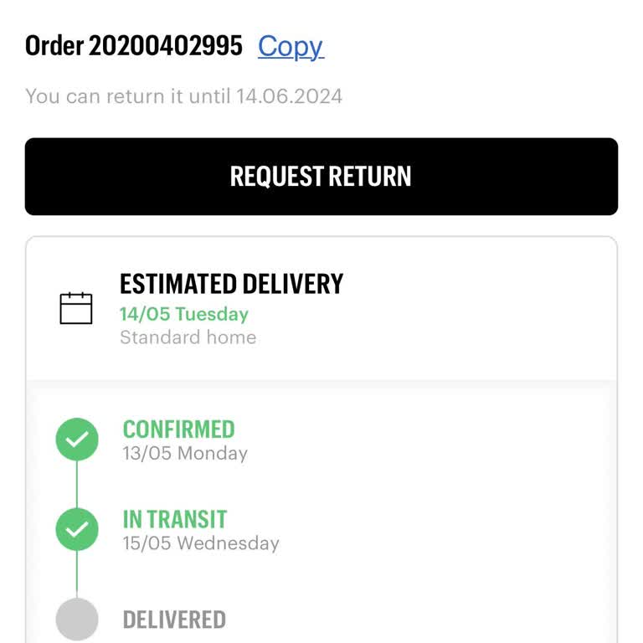Click the Standard home delivery type
The width and height of the screenshot is (643, 643).
pos(188,337)
